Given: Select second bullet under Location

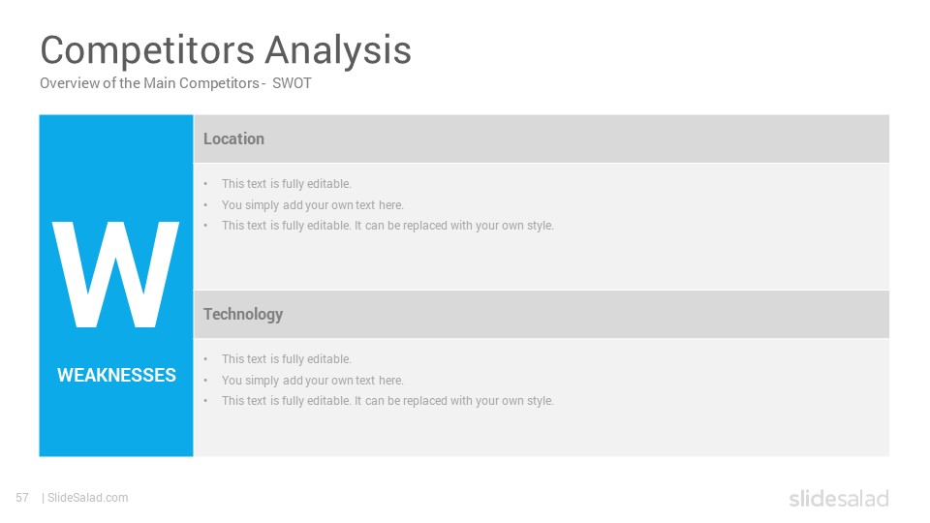Looking at the screenshot, I should click(313, 205).
